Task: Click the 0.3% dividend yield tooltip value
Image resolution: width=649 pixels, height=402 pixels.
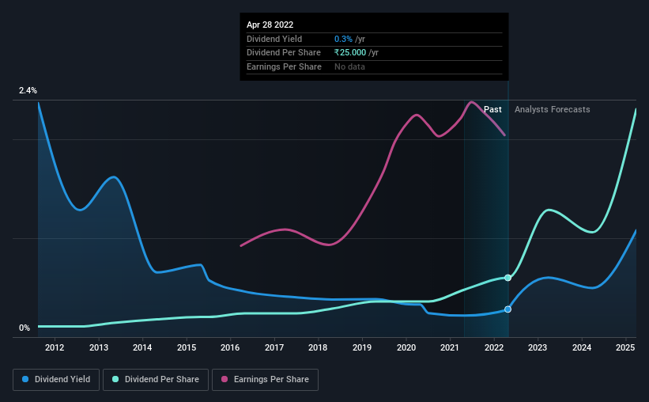Action: 344,39
